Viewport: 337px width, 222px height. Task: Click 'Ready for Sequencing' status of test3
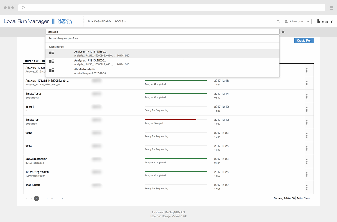[156, 149]
